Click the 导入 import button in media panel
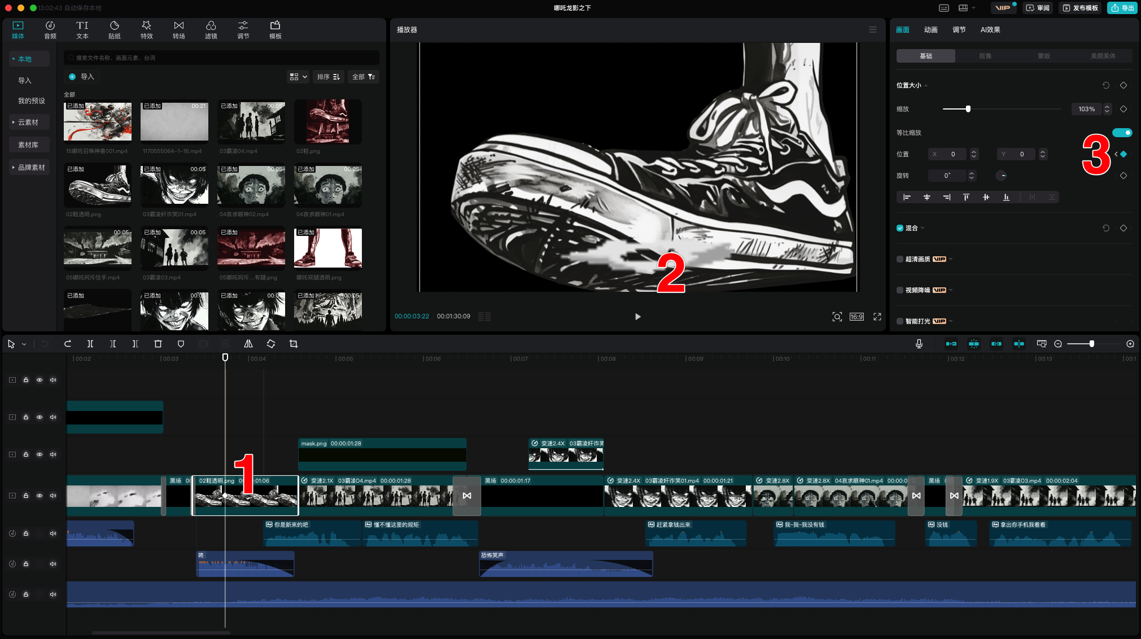 tap(82, 77)
